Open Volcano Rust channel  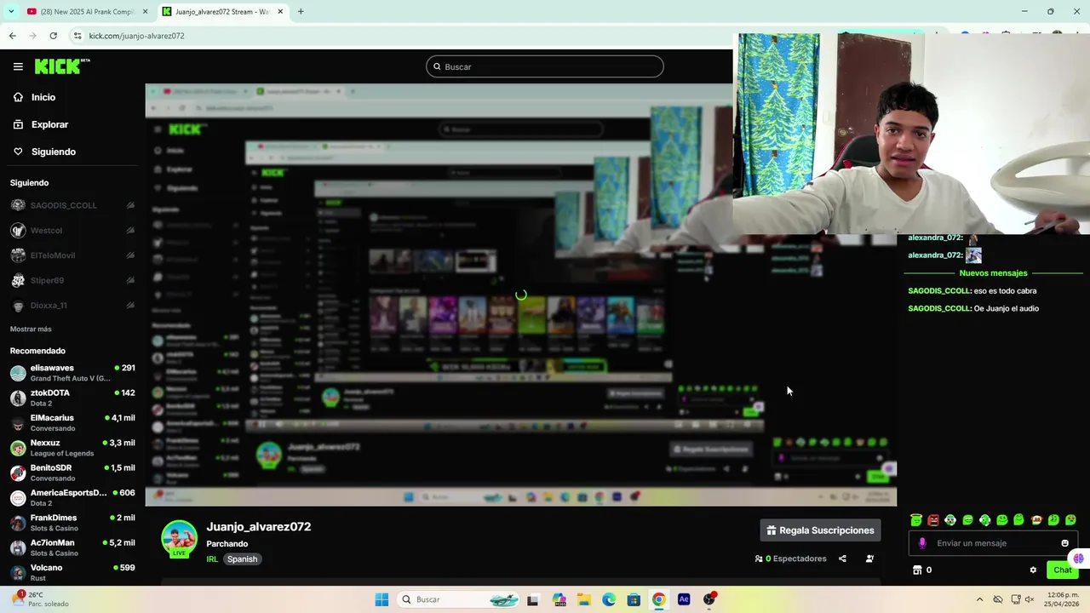(x=72, y=572)
